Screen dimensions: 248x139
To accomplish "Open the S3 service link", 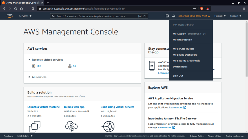I will 74,66.
